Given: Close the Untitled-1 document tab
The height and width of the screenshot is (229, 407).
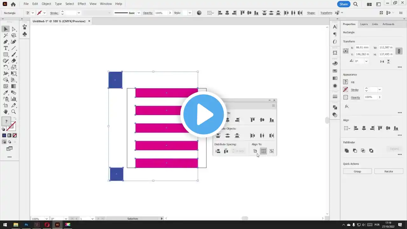Looking at the screenshot, I should click(x=89, y=21).
